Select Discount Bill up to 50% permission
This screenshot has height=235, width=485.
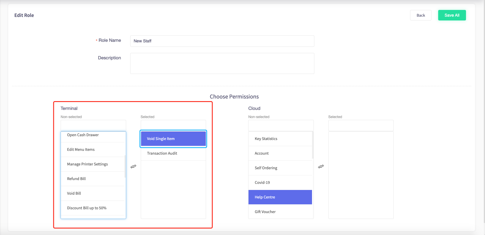pos(92,208)
